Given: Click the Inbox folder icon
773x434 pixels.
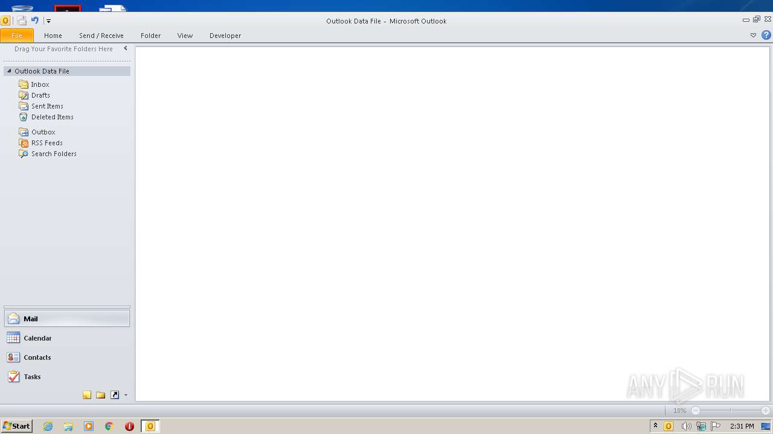Looking at the screenshot, I should (24, 84).
